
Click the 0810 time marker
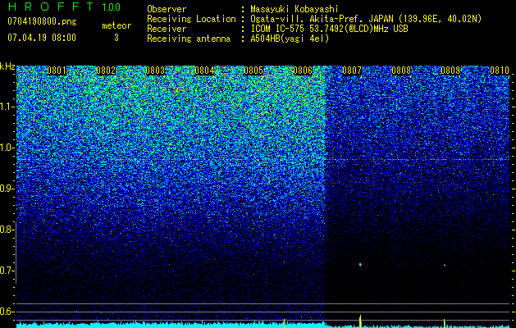tap(500, 71)
